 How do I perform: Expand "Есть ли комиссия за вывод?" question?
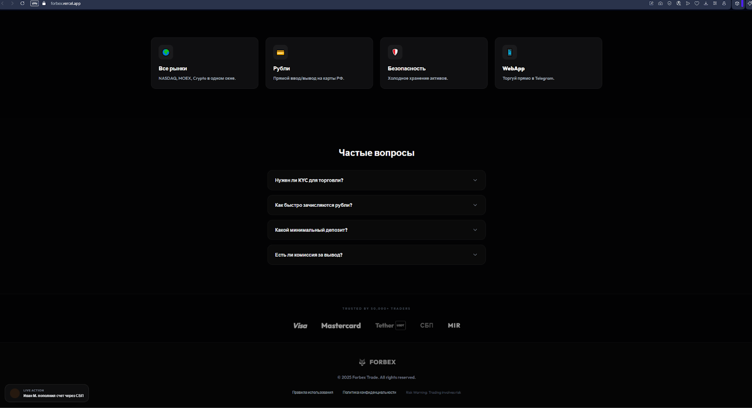[x=376, y=255]
